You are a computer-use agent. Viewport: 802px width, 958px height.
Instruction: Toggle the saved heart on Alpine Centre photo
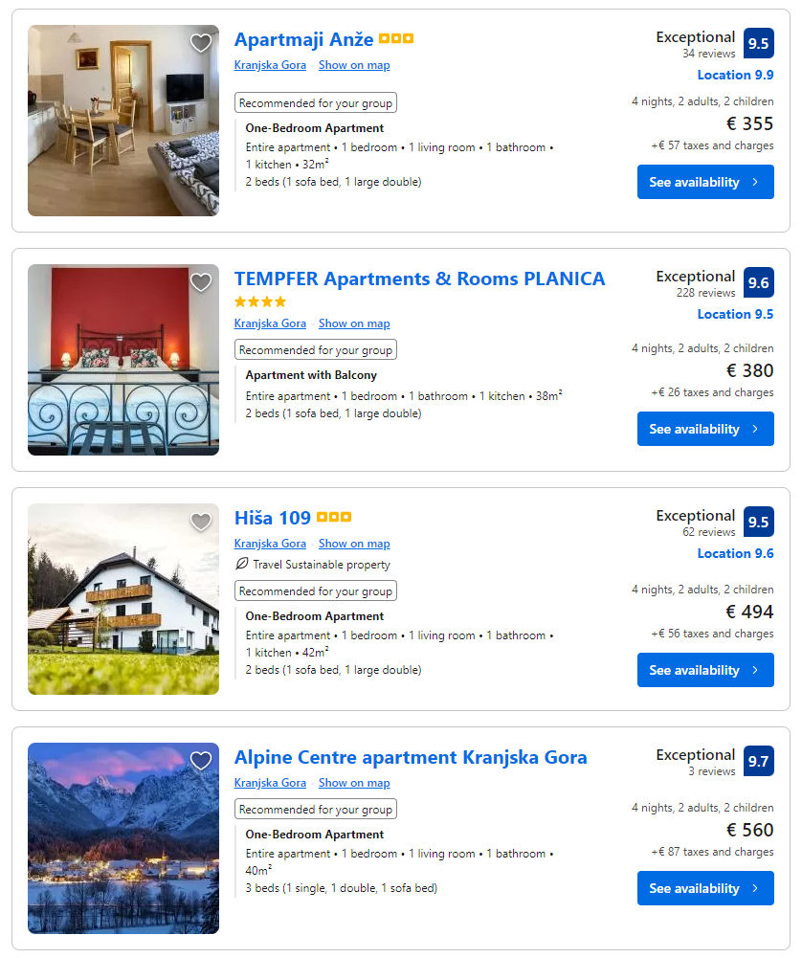coord(200,761)
